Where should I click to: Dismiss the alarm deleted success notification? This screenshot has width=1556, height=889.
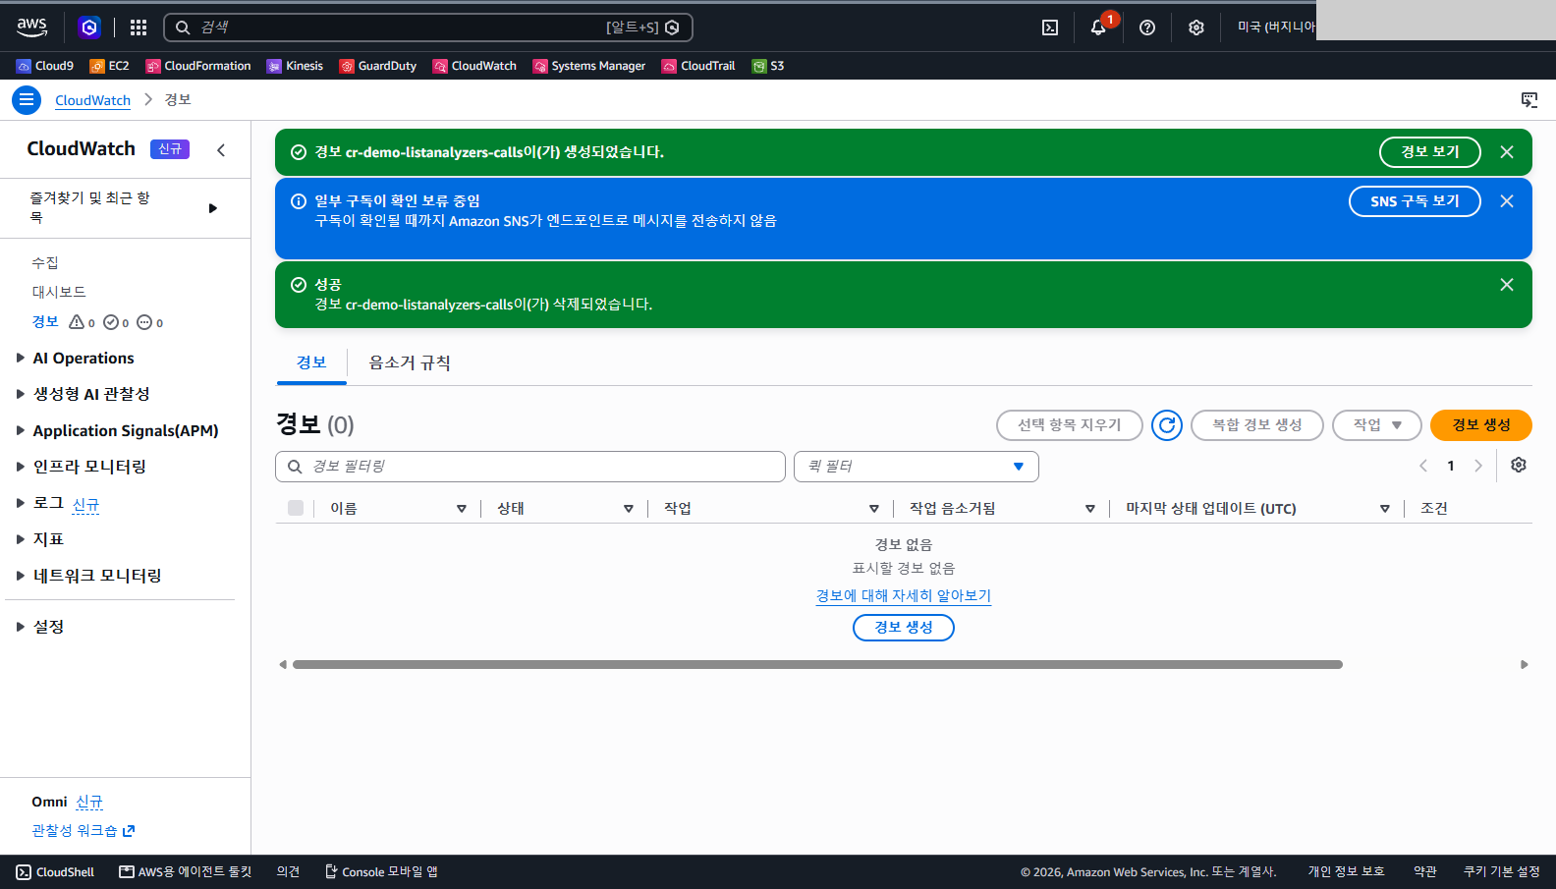1507,285
